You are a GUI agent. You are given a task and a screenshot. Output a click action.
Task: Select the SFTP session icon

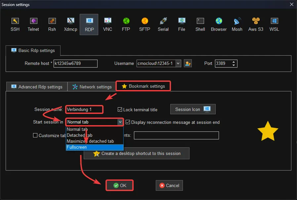pos(145,25)
